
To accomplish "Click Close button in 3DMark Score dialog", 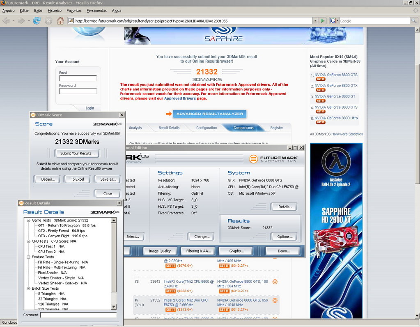I will (108, 193).
